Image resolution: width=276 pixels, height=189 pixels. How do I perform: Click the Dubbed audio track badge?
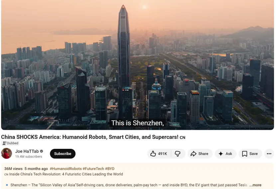pyautogui.click(x=10, y=143)
